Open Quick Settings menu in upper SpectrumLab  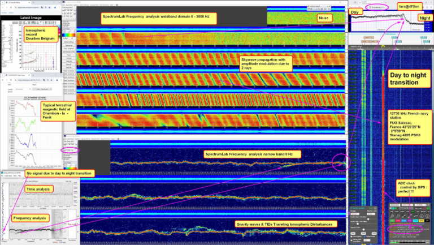point(84,5)
